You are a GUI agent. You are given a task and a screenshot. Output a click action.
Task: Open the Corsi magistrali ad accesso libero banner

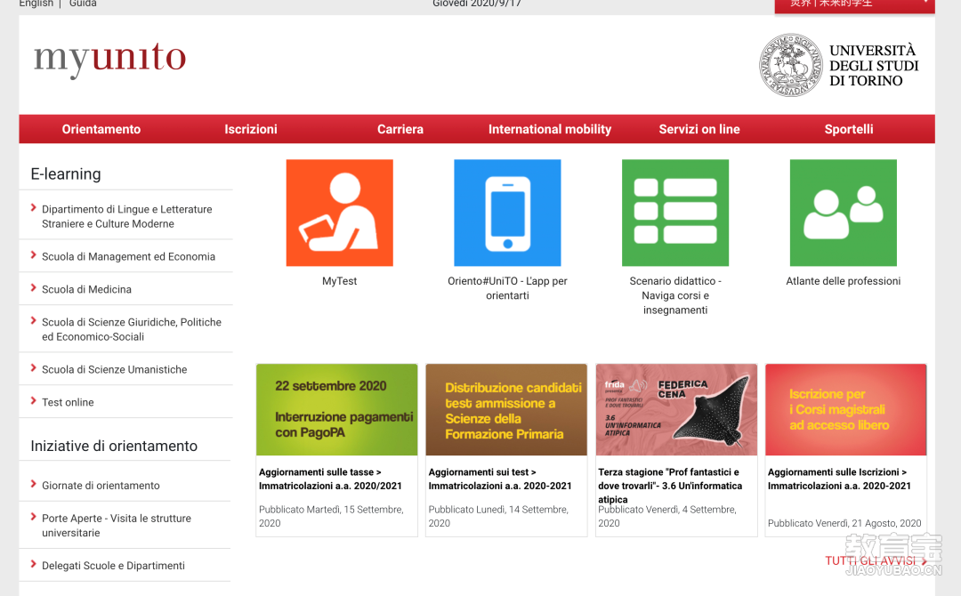846,410
